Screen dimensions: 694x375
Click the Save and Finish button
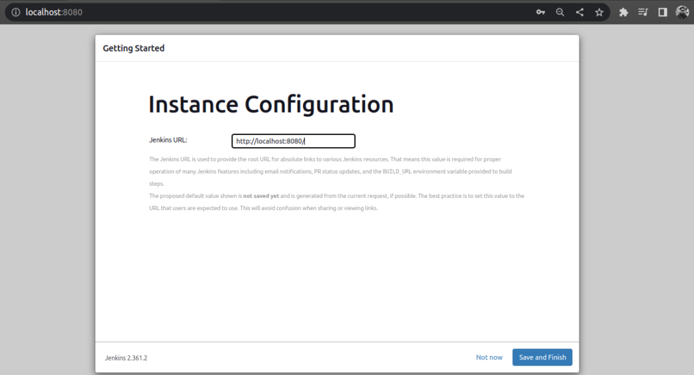pyautogui.click(x=542, y=357)
